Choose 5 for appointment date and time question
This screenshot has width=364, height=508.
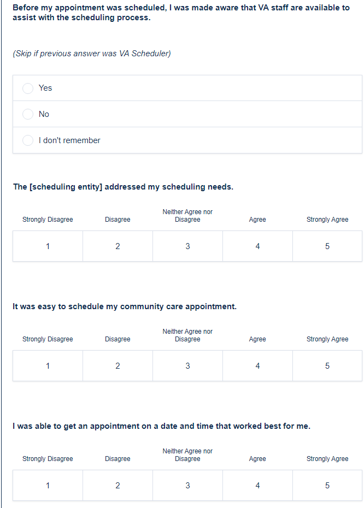coord(327,486)
